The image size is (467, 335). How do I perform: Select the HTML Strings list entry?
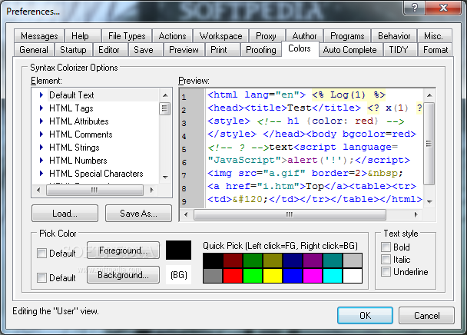coord(75,148)
